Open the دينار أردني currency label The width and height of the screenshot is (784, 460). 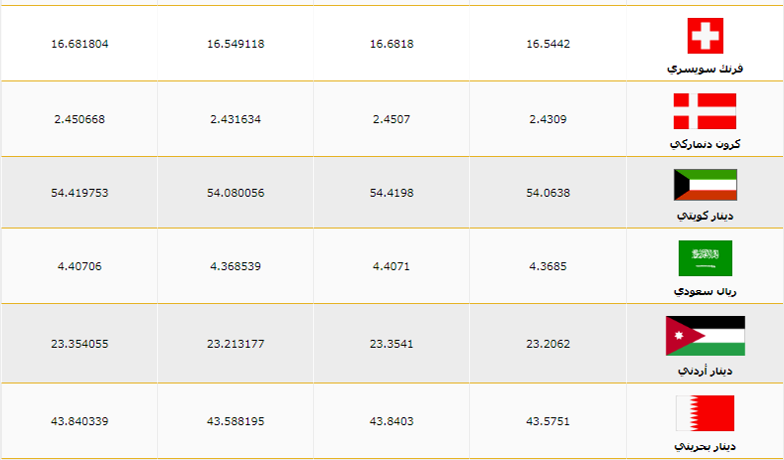coord(705,371)
